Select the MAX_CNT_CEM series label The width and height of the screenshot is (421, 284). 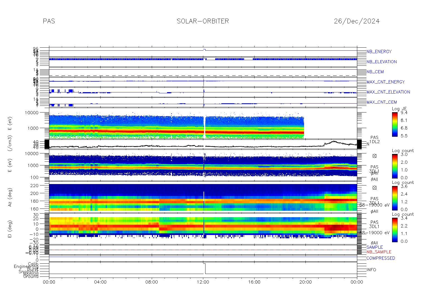382,102
